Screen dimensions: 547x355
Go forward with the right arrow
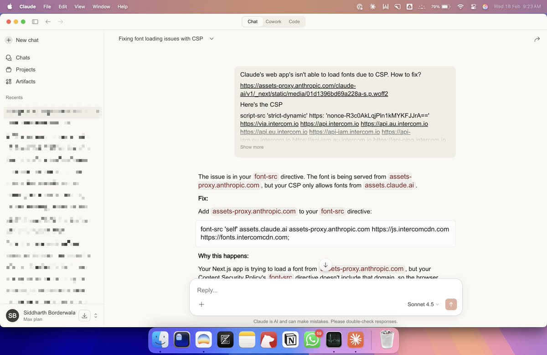pyautogui.click(x=61, y=21)
